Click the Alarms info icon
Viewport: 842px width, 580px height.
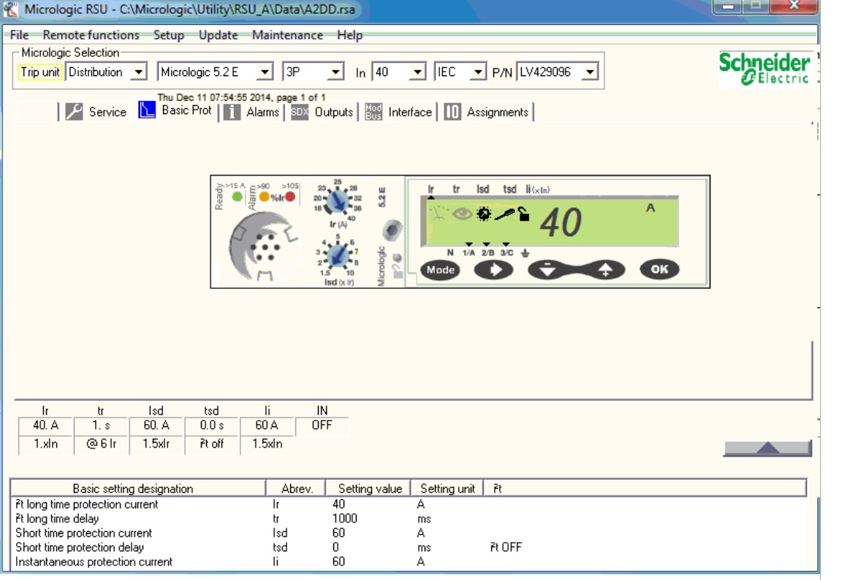232,112
